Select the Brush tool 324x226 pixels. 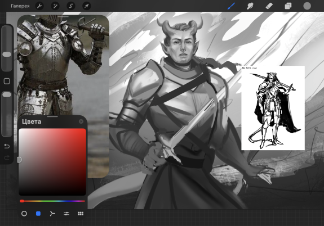coord(231,6)
